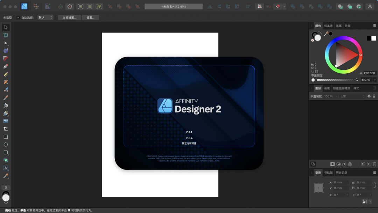Open the 默认 auto-select dropdown
Screen dimensions: 378x213
pyautogui.click(x=45, y=17)
